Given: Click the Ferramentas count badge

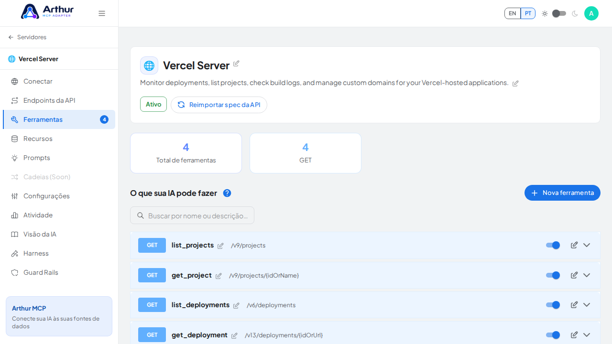Looking at the screenshot, I should (x=104, y=119).
